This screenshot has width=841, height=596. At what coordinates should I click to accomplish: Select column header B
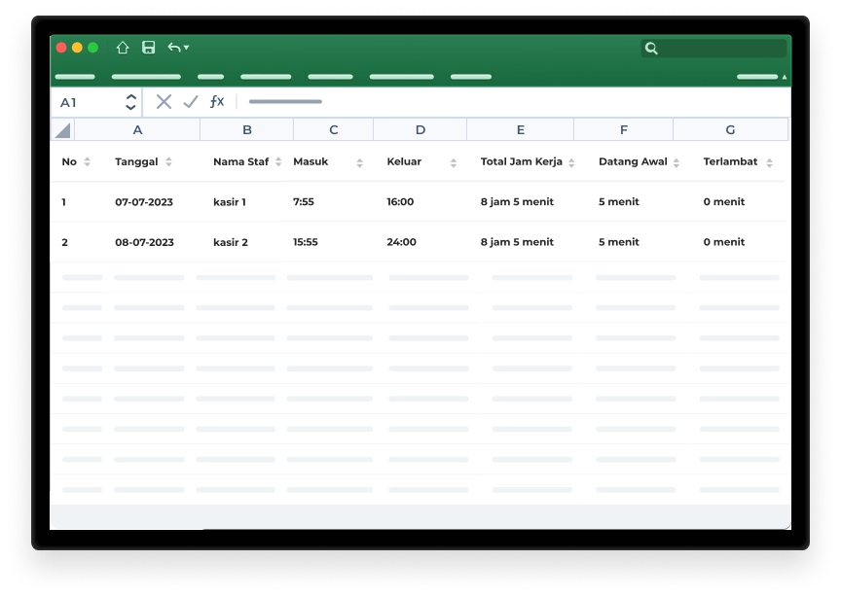click(246, 130)
